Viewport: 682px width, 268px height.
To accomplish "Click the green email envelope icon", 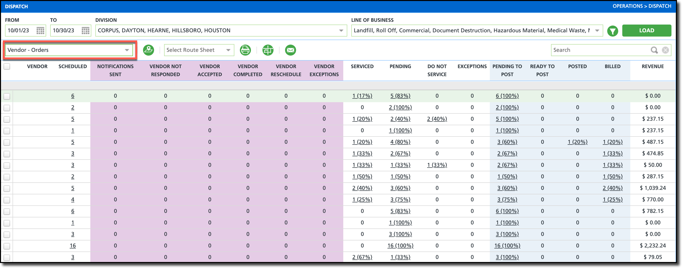I will 290,50.
